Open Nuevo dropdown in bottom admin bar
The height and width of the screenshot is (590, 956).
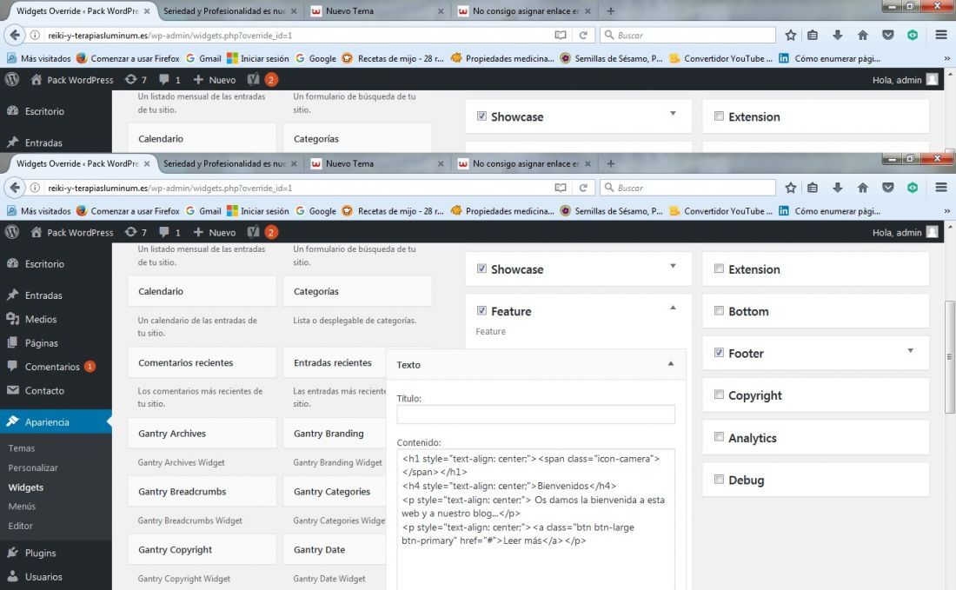pos(215,232)
